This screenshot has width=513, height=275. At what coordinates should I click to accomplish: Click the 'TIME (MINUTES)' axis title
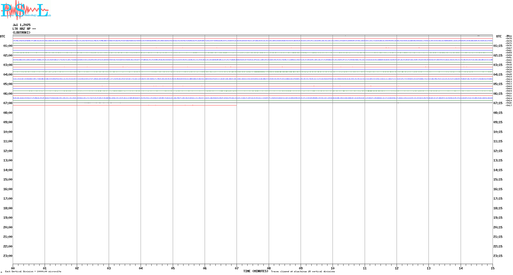(256, 271)
